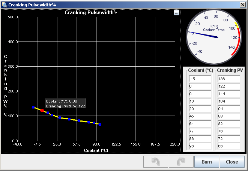
Task: Click the Coolant (°C) x-axis label
Action: point(96,150)
